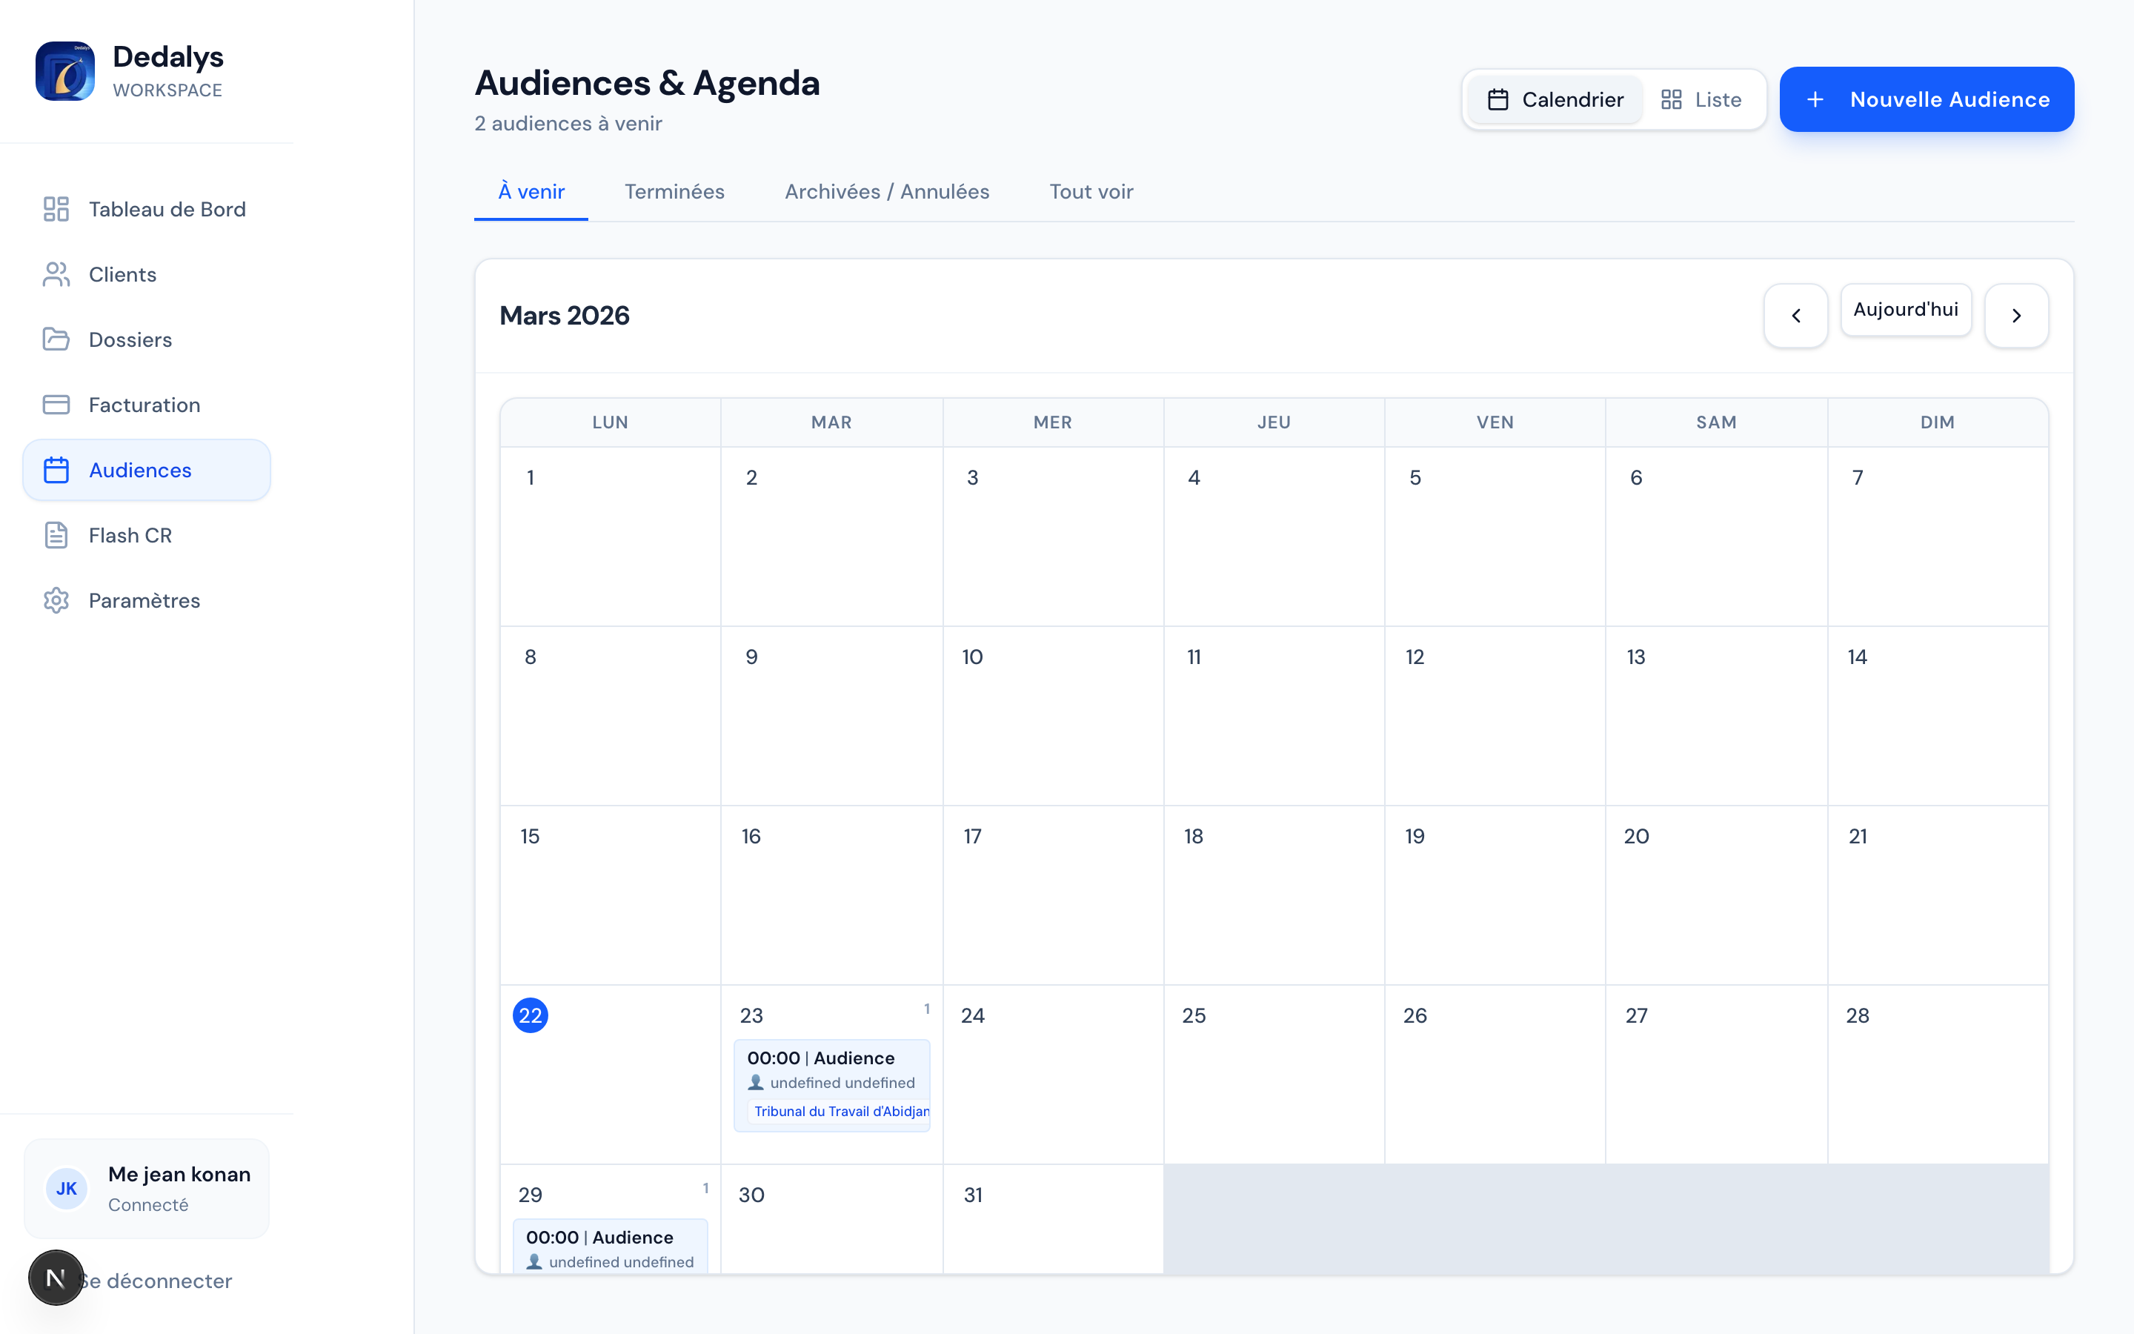Select the Audiences calendar icon
The image size is (2134, 1334).
(x=56, y=469)
